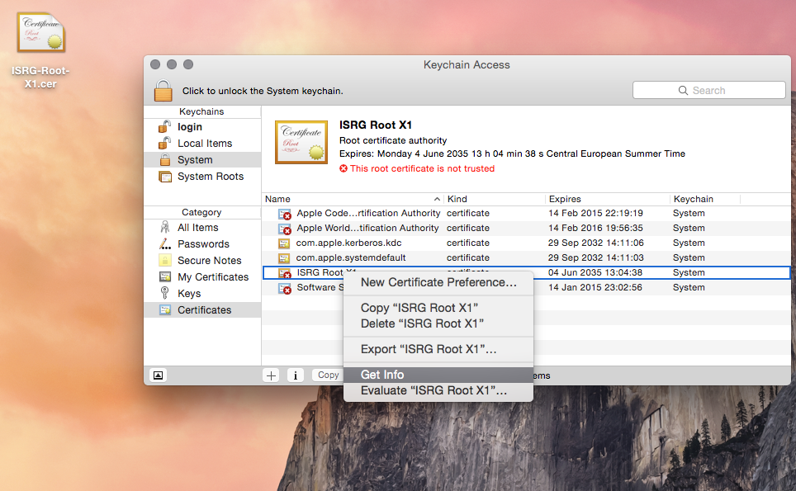Click the Secure Notes yellow note icon
The image size is (796, 491).
[165, 260]
